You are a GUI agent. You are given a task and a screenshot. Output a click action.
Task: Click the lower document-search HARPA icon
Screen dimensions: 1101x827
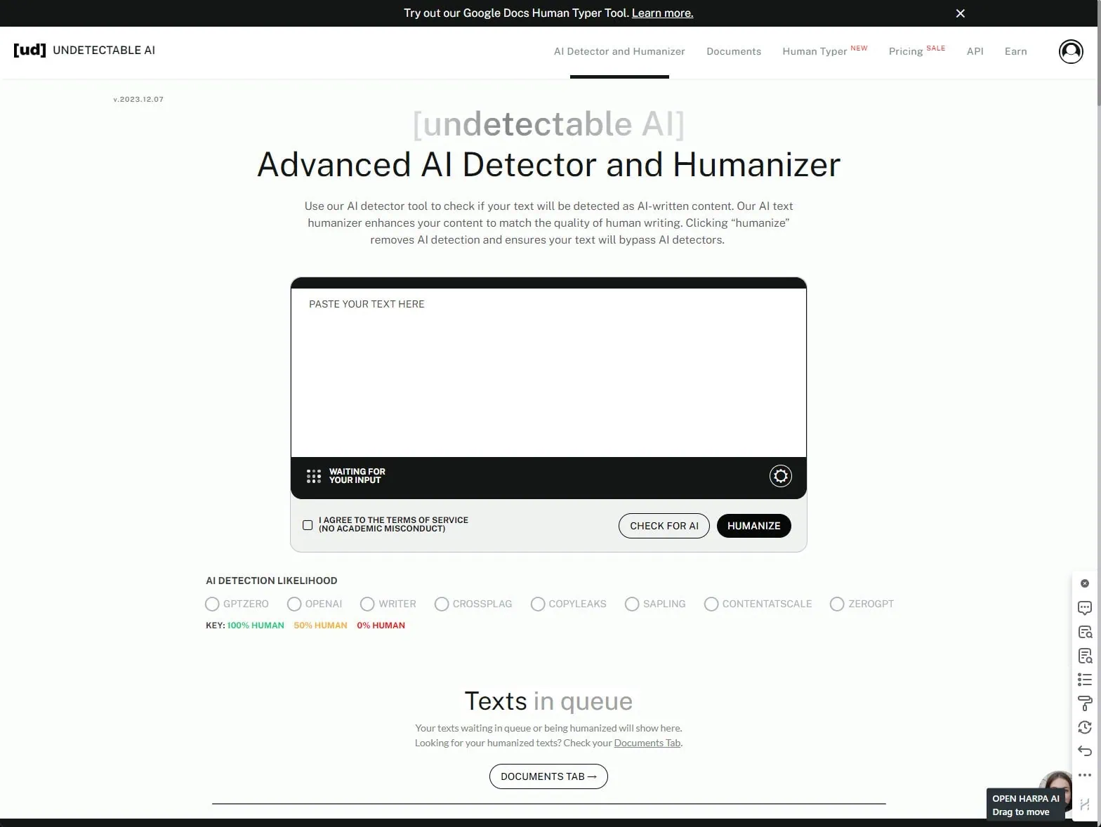tap(1084, 656)
